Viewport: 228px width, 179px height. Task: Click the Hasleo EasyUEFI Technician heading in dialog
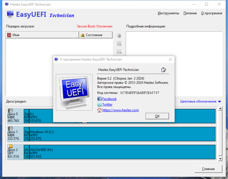[118, 70]
